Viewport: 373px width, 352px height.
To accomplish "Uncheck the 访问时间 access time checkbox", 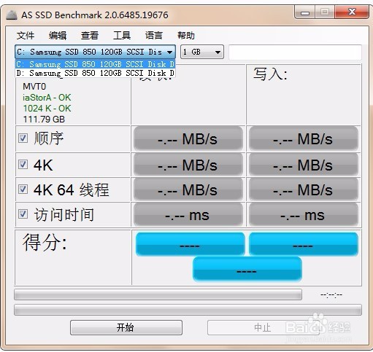I will [23, 214].
